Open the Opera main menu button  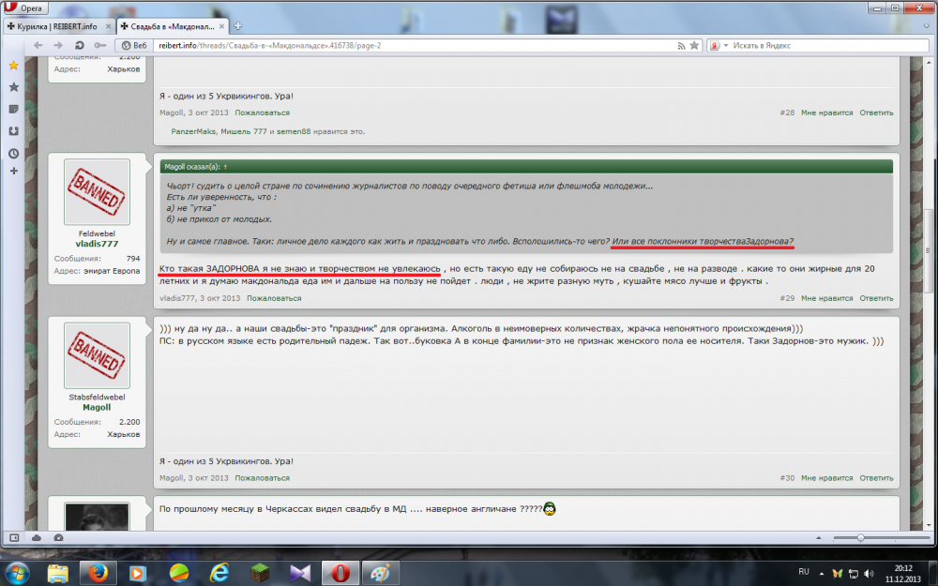[x=24, y=8]
